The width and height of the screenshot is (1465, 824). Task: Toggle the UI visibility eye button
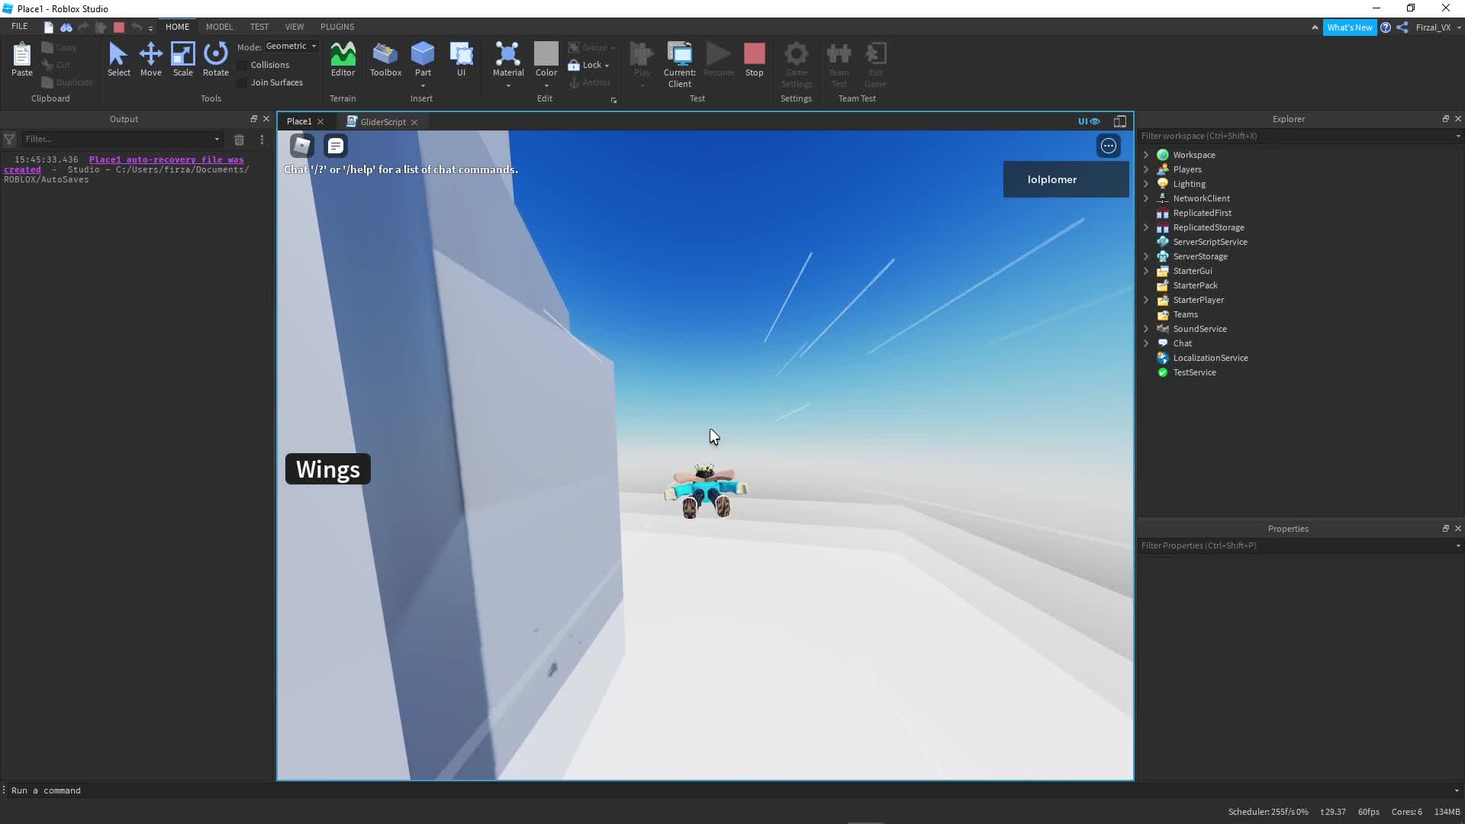(x=1089, y=121)
